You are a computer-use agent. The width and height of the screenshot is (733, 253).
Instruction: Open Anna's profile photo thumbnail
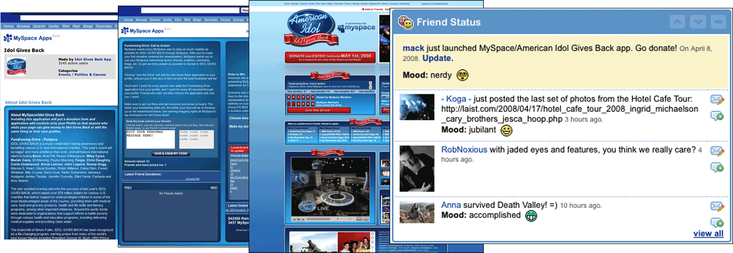coord(417,213)
